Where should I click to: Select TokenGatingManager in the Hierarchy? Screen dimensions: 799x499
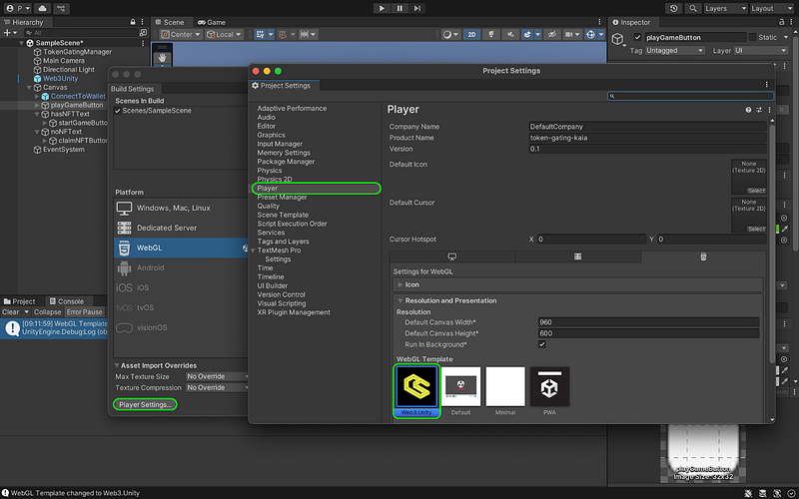(x=78, y=52)
